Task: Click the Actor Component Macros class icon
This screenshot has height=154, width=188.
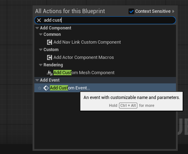Action: tap(50, 58)
